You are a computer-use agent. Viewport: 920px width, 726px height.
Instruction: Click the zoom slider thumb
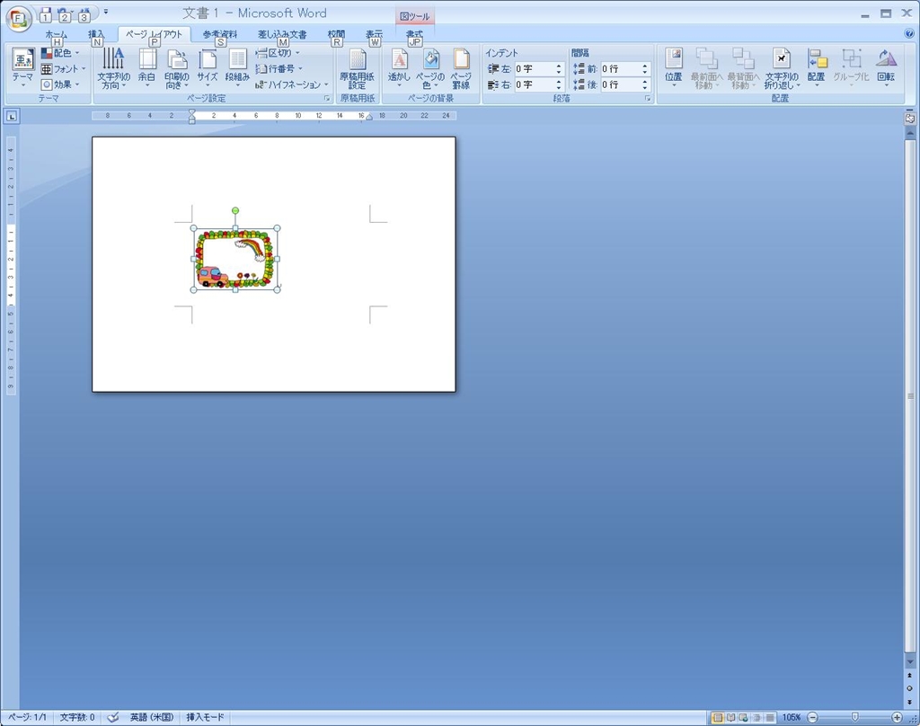pos(855,717)
